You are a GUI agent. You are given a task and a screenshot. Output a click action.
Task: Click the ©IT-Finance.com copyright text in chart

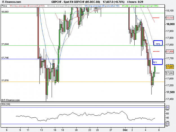pos(10,100)
